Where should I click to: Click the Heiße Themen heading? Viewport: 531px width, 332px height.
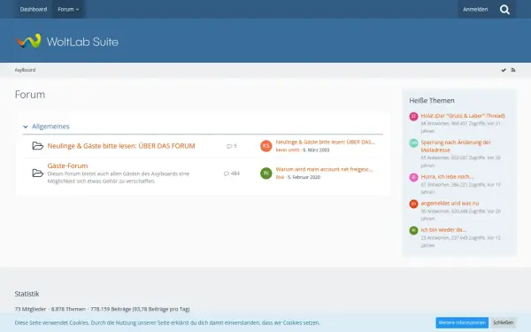tap(432, 100)
